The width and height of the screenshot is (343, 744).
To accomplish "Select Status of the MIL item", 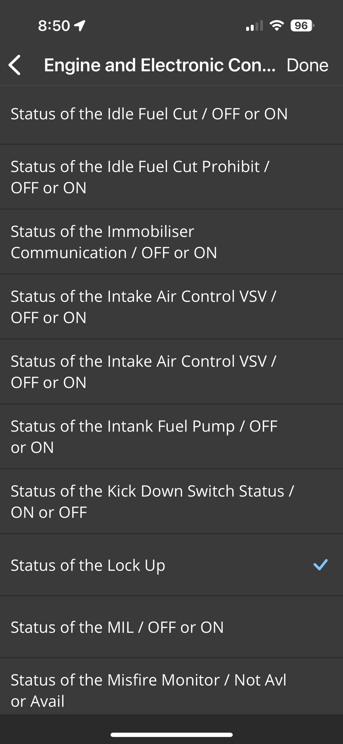I will point(171,627).
